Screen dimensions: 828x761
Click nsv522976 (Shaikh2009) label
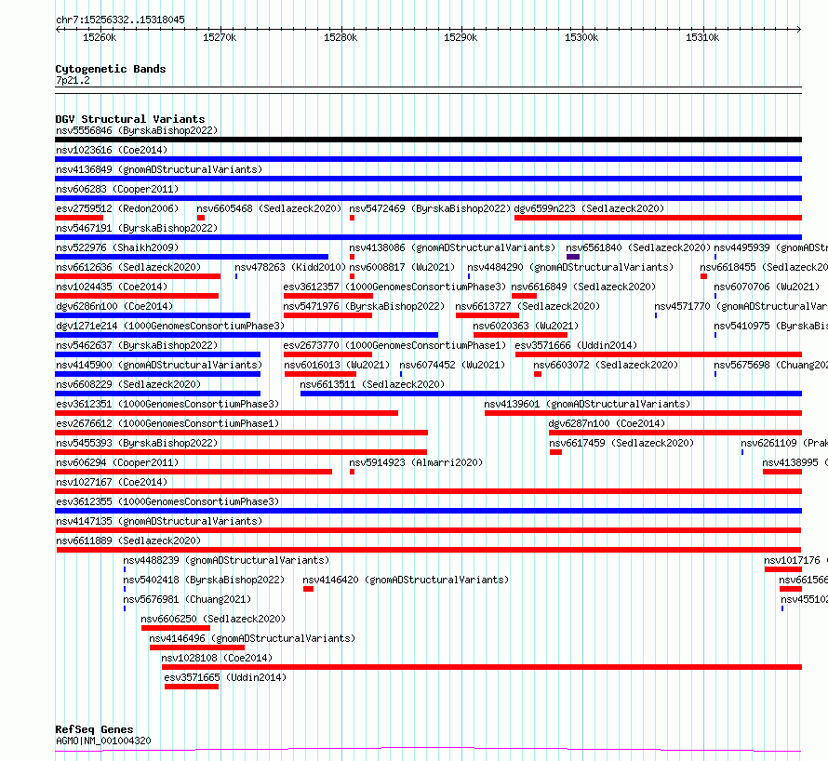(117, 247)
